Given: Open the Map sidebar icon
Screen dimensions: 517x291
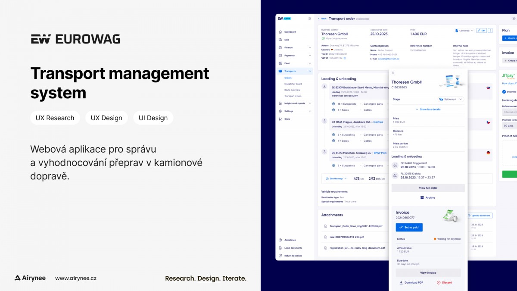Looking at the screenshot, I should tap(280, 40).
